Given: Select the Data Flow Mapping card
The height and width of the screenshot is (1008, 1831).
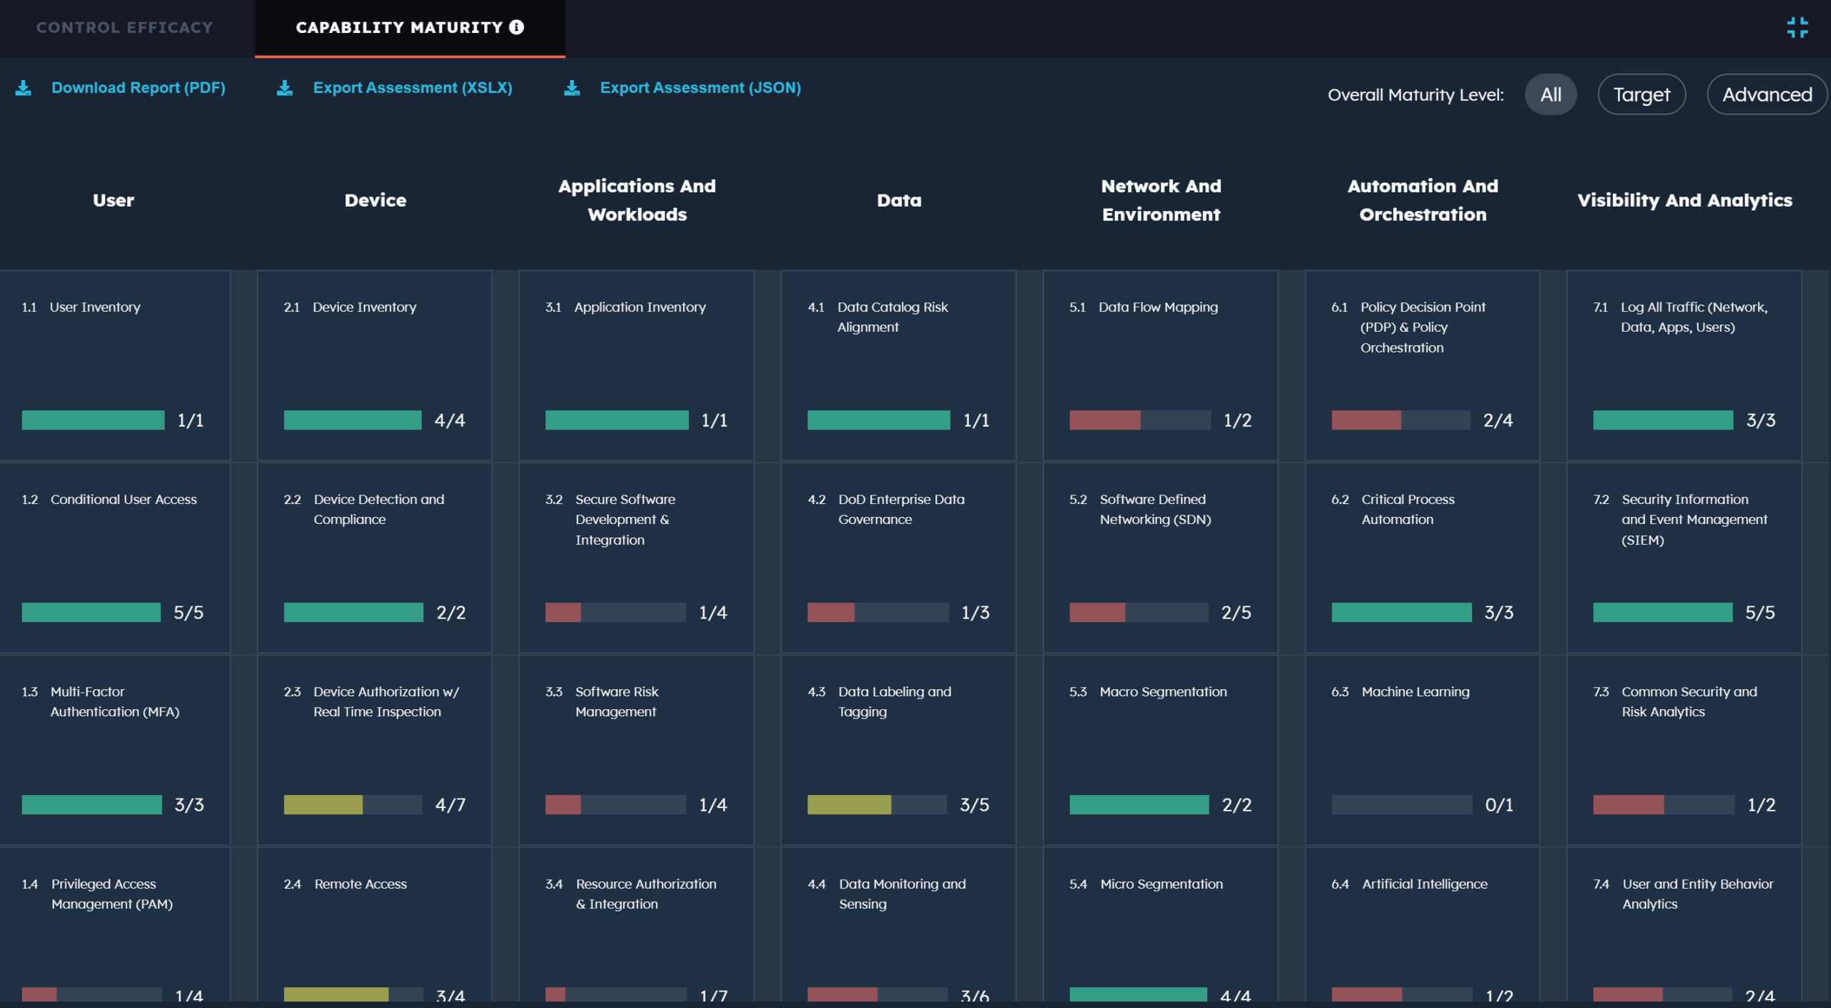Looking at the screenshot, I should point(1160,365).
